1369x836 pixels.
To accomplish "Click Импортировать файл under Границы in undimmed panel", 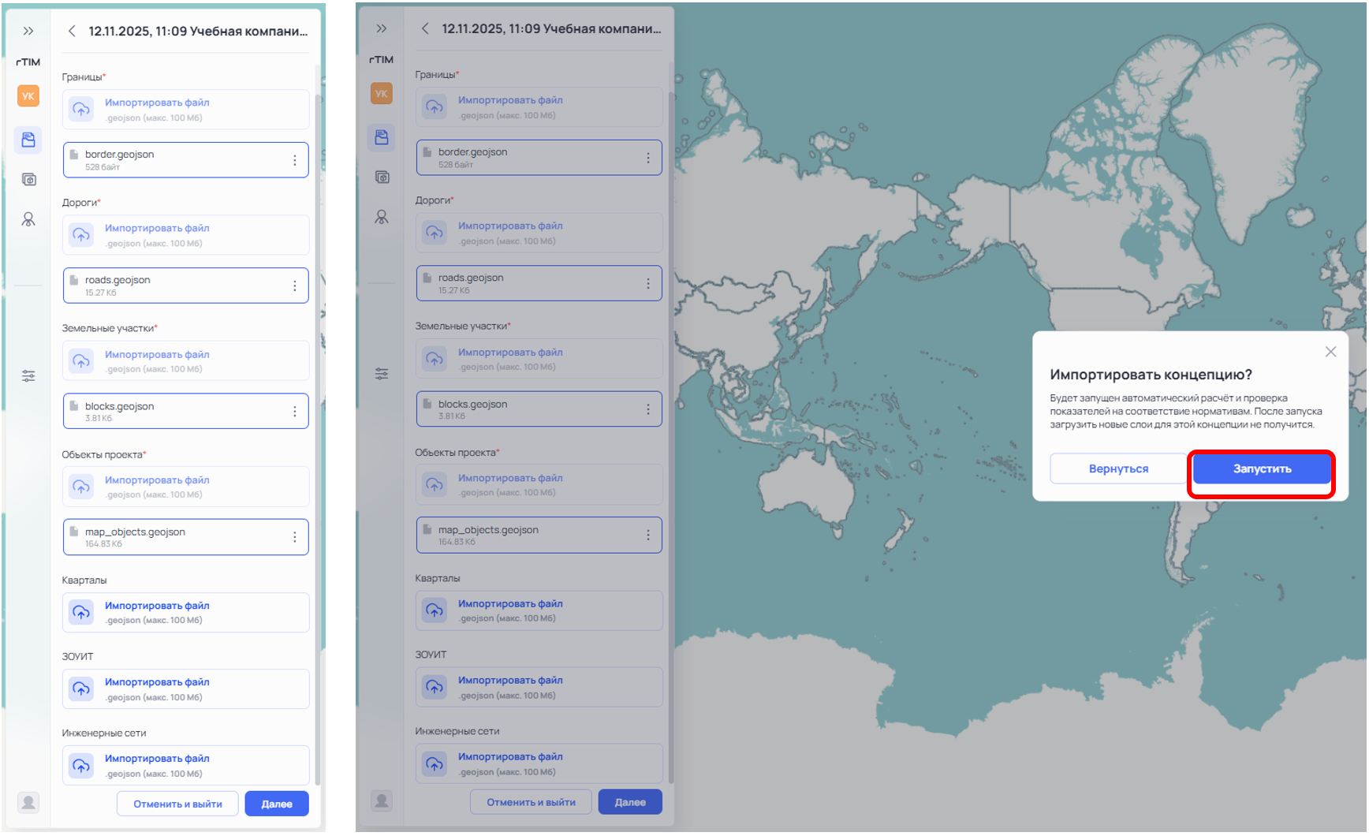I will pos(157,103).
